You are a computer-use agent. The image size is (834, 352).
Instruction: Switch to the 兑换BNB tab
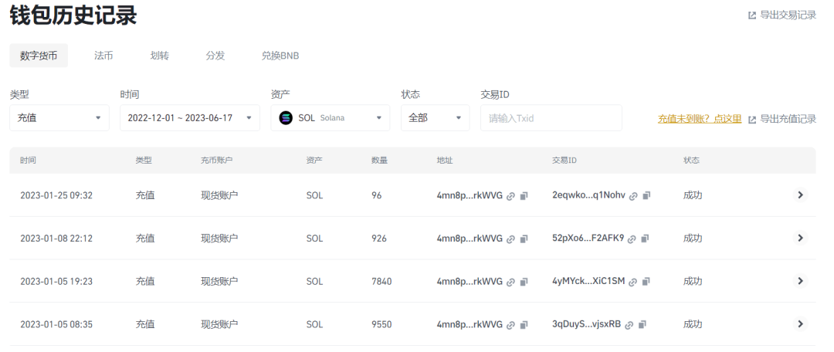[280, 56]
